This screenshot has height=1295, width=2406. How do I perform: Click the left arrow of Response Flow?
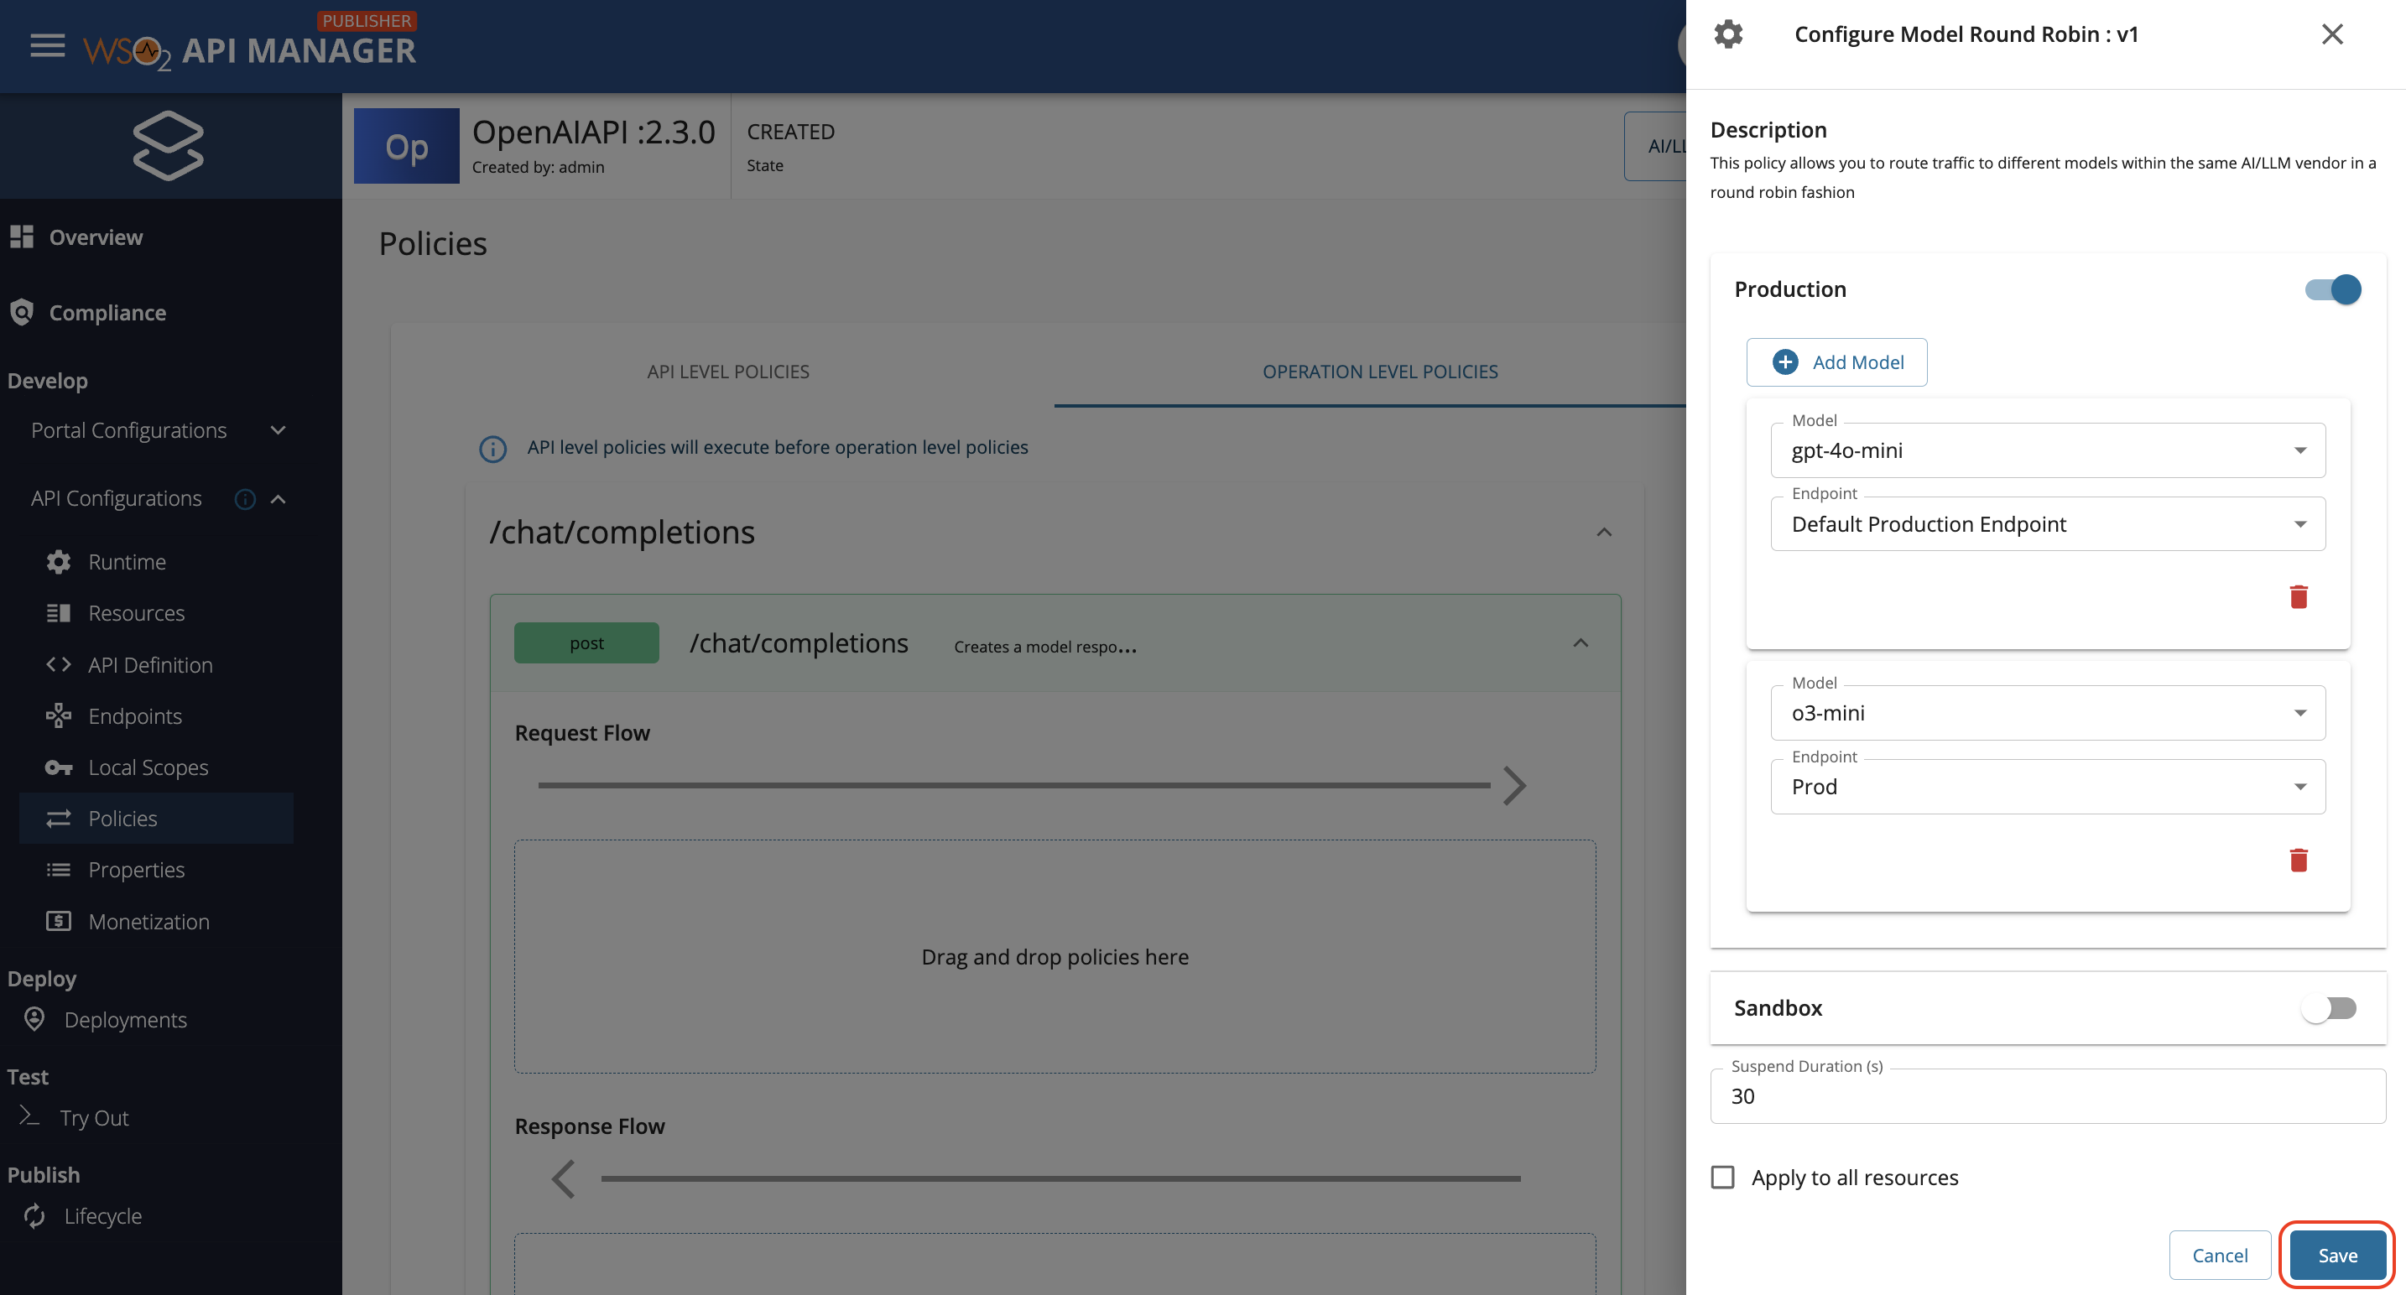[563, 1179]
